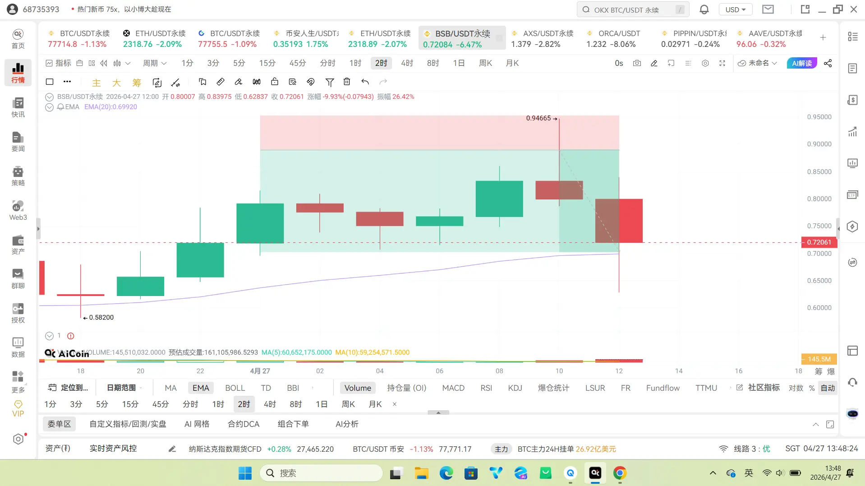865x486 pixels.
Task: Toggle 自动 auto scale
Action: 828,388
